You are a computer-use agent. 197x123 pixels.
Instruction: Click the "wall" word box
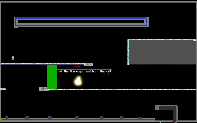[x=108, y=71]
